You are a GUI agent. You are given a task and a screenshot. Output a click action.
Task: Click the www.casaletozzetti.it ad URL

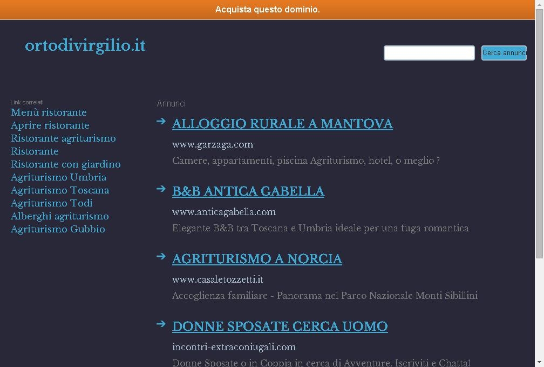tap(218, 279)
